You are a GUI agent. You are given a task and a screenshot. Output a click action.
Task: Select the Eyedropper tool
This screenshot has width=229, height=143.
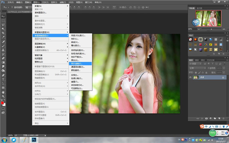point(3,37)
